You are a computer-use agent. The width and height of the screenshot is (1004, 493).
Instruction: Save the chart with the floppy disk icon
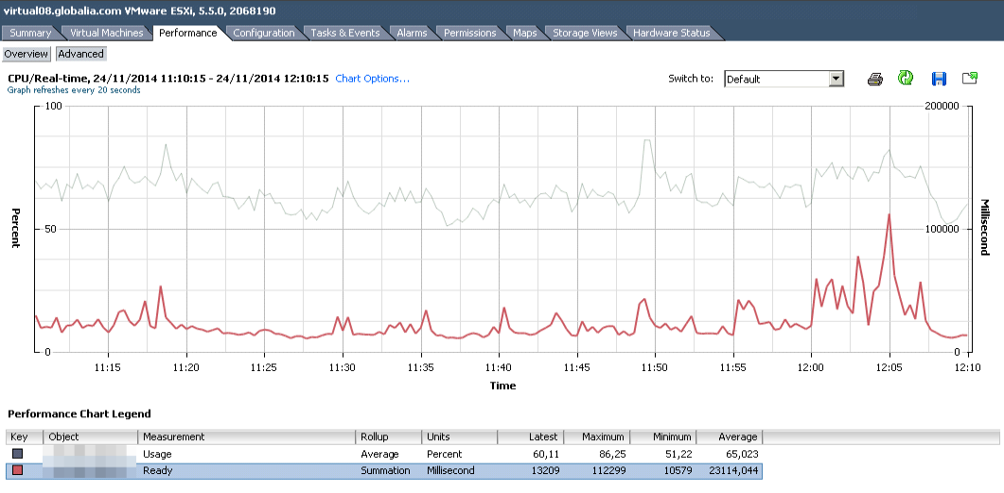tap(939, 79)
